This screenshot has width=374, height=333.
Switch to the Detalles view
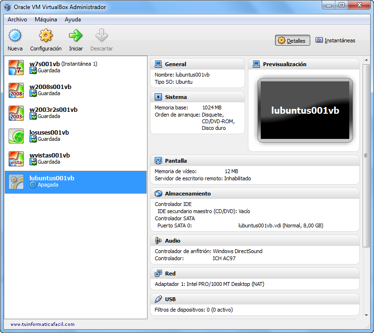click(x=293, y=40)
